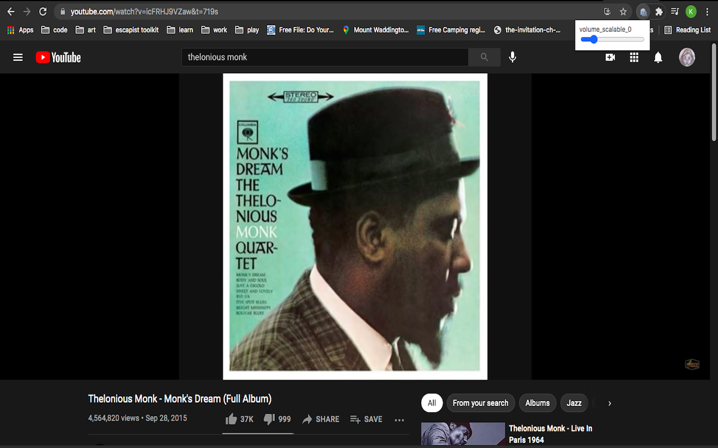718x448 pixels.
Task: Click the 4,564,820 views text
Action: coord(113,418)
